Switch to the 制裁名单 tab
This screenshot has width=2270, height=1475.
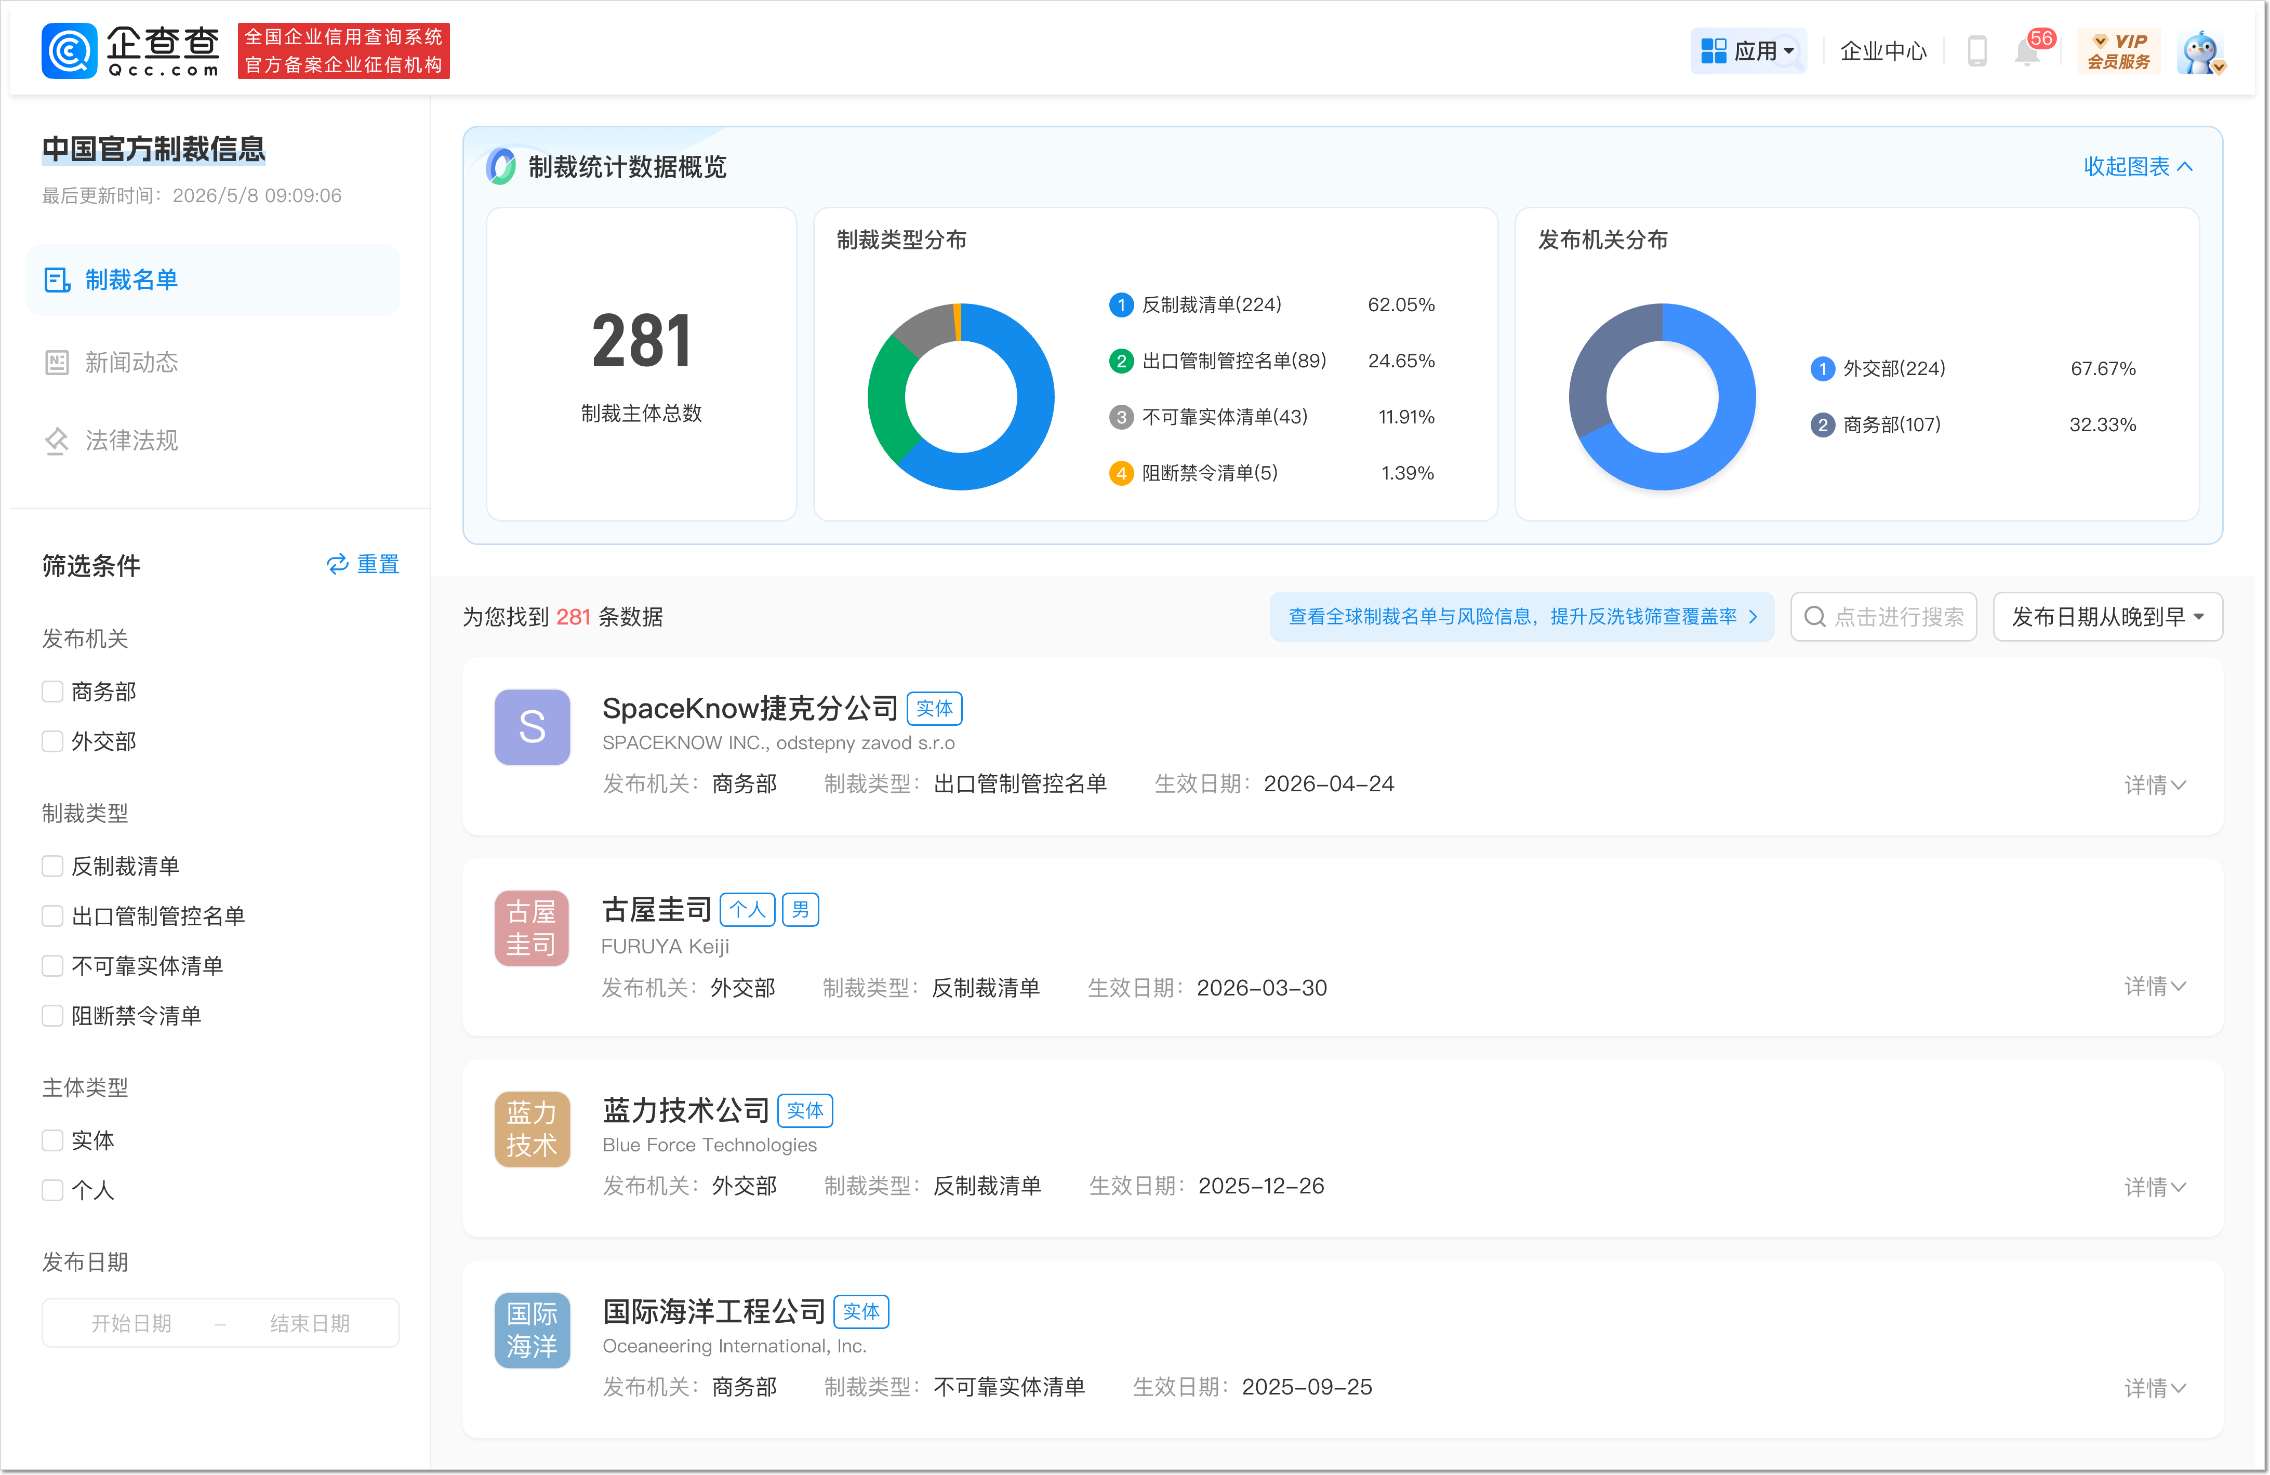coord(213,281)
